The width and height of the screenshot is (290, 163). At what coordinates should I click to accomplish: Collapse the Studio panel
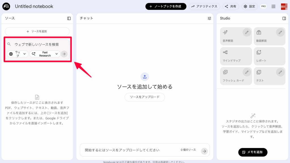click(x=284, y=18)
